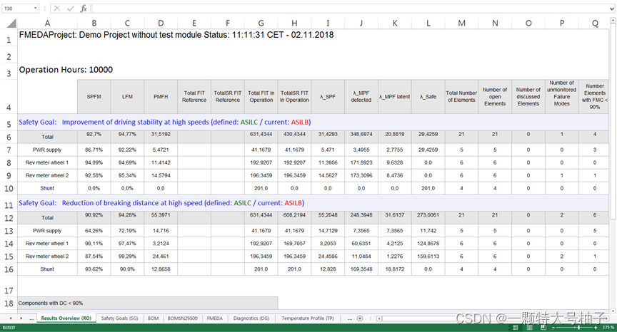617x332 pixels.
Task: Click the 175% zoom level
Action: [x=608, y=327]
